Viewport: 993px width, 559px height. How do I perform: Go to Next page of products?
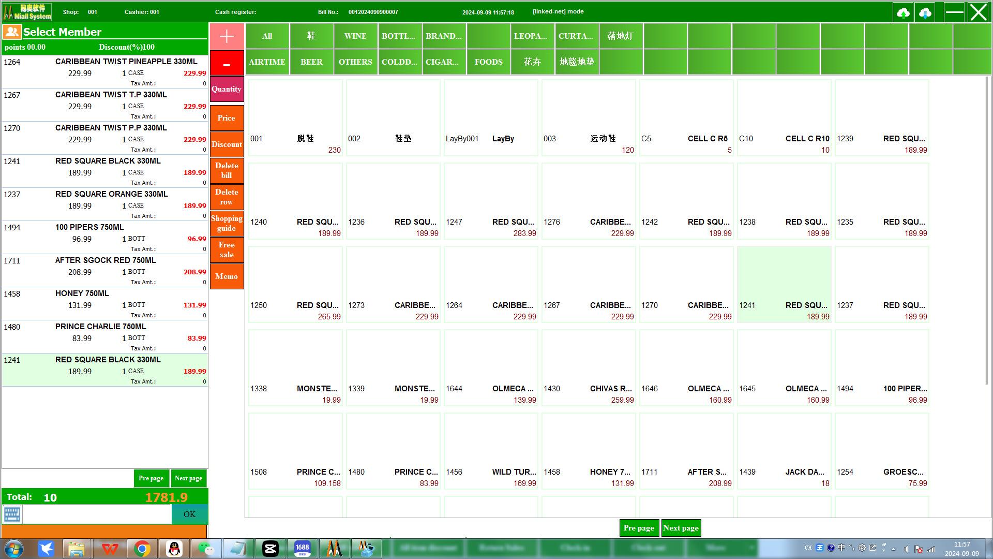pos(681,528)
